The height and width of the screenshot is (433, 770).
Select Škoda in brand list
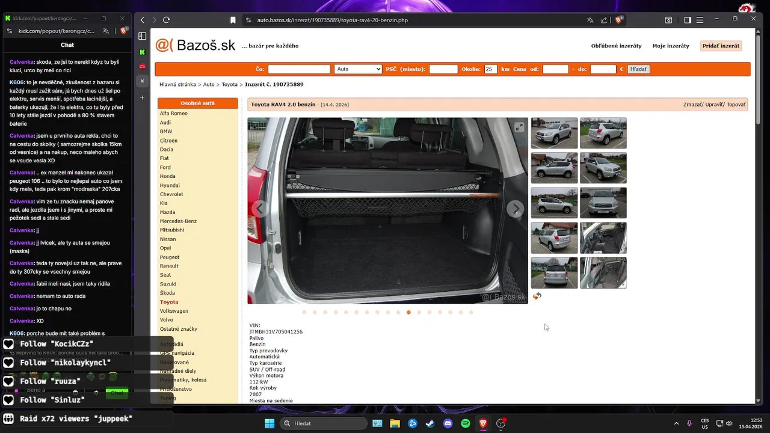pyautogui.click(x=167, y=293)
